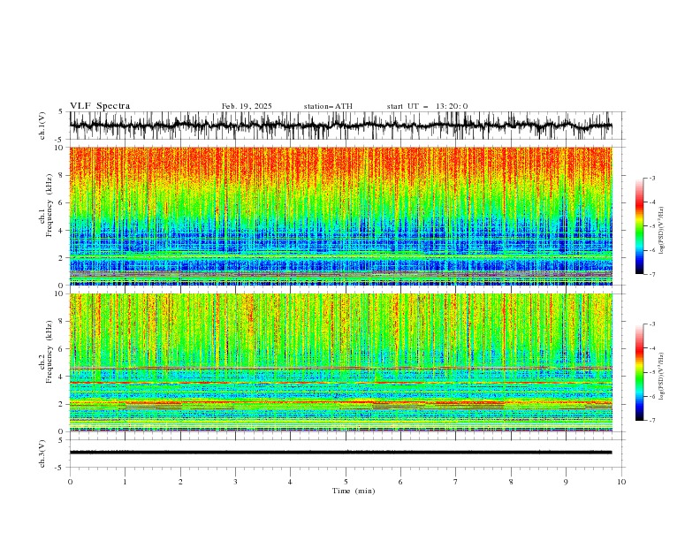Select the date text "Feb. 19, 2025"
Screen dimensions: 700x541
pos(247,106)
